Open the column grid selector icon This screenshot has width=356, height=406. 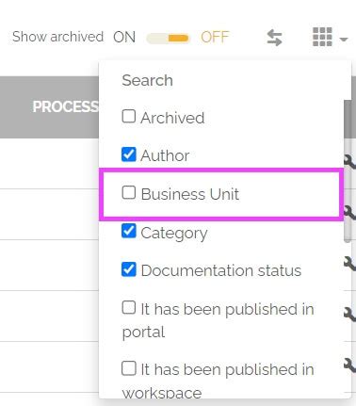322,37
